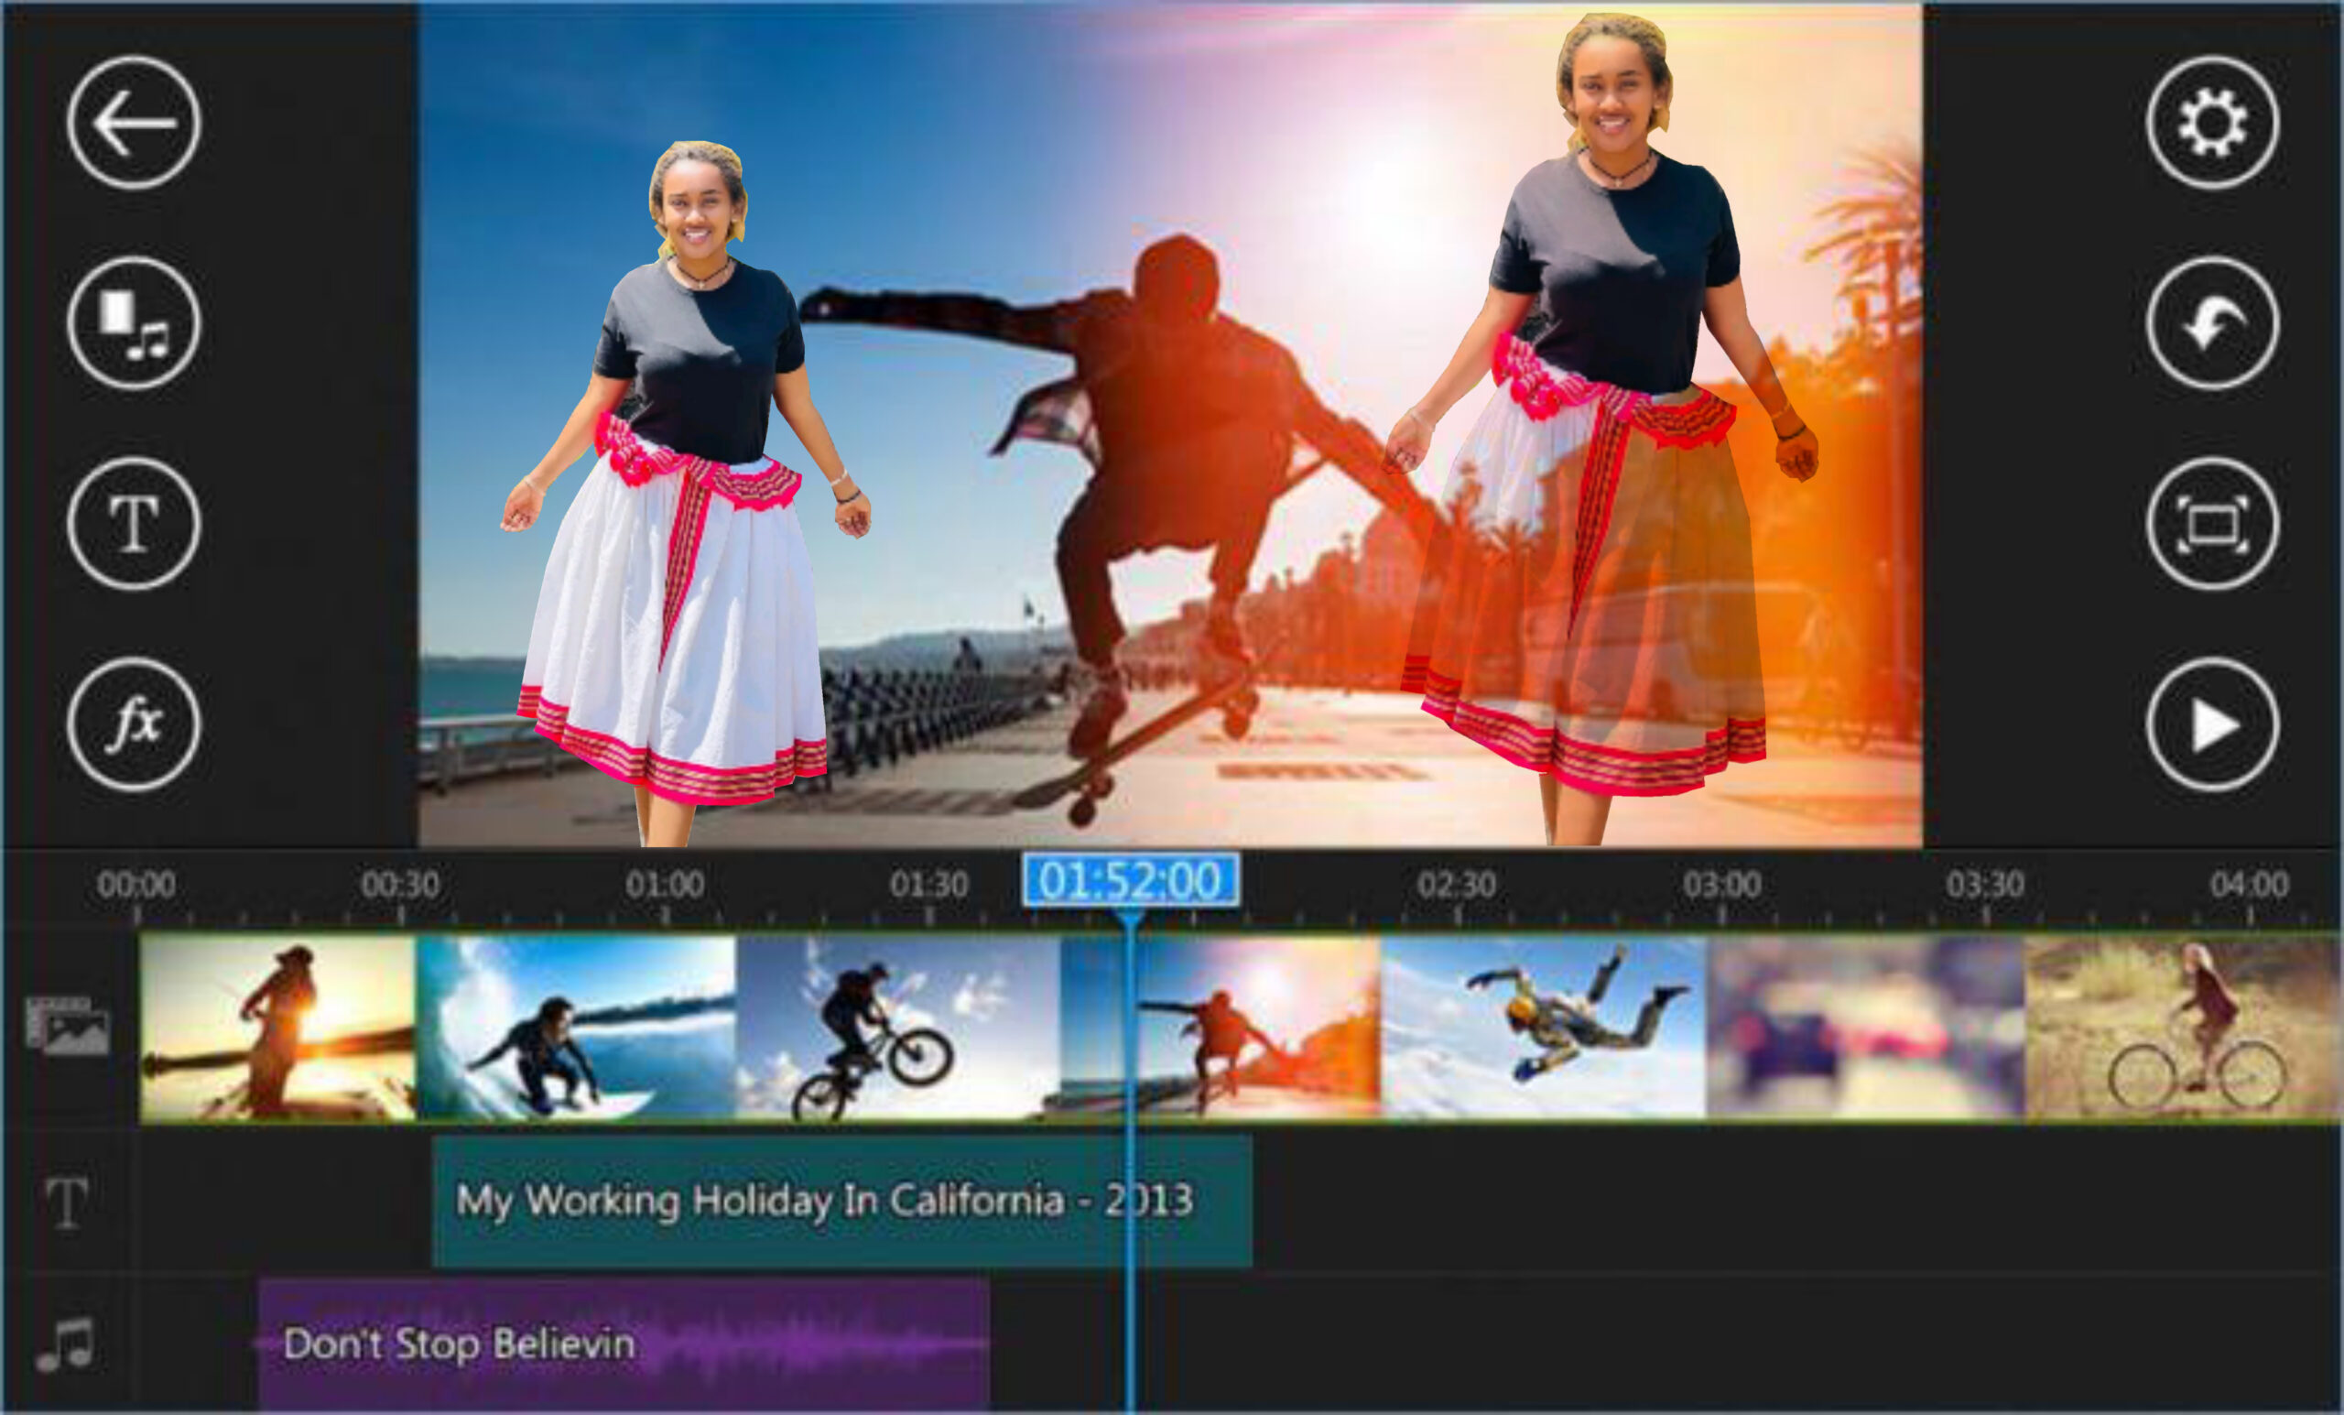Select the sunset silhouette first clip
The width and height of the screenshot is (2344, 1415).
click(x=277, y=1028)
